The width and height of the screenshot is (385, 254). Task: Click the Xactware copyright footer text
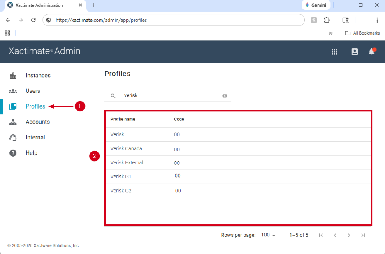tap(44, 245)
